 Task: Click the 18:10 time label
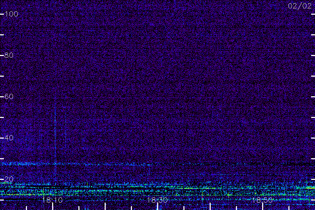[x=52, y=200]
